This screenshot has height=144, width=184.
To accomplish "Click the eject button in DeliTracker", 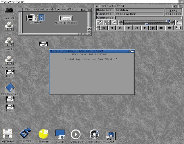I will pyautogui.click(x=170, y=28).
